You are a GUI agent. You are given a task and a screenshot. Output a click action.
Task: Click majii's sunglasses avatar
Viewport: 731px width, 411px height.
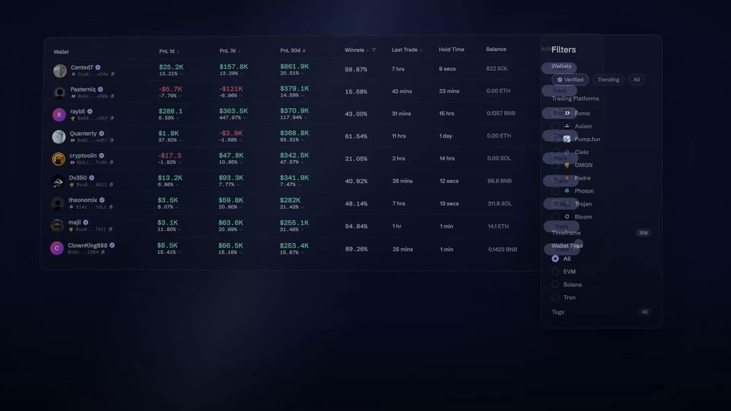point(57,226)
